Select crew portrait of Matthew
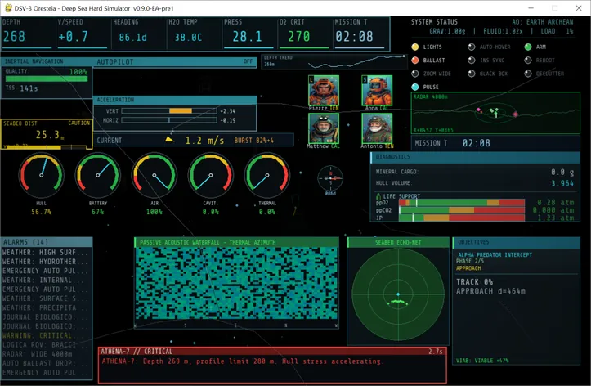Image resolution: width=591 pixels, height=386 pixels. [x=324, y=128]
